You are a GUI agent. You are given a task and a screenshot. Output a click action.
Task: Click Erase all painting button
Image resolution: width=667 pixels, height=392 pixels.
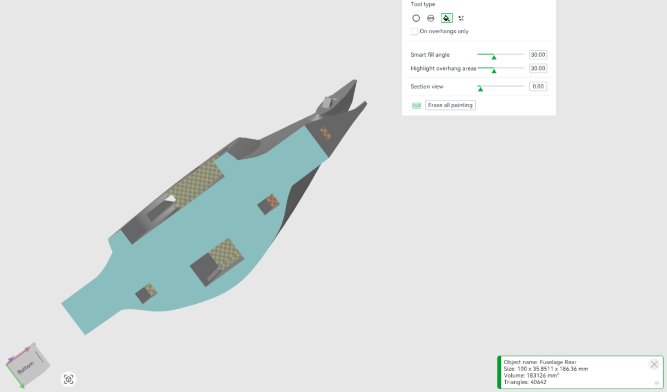coord(450,105)
